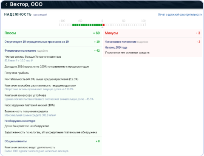Click 'подробнее' under Плюсы Финансовое положение
Screen dimensions: 204x156
[42, 51]
